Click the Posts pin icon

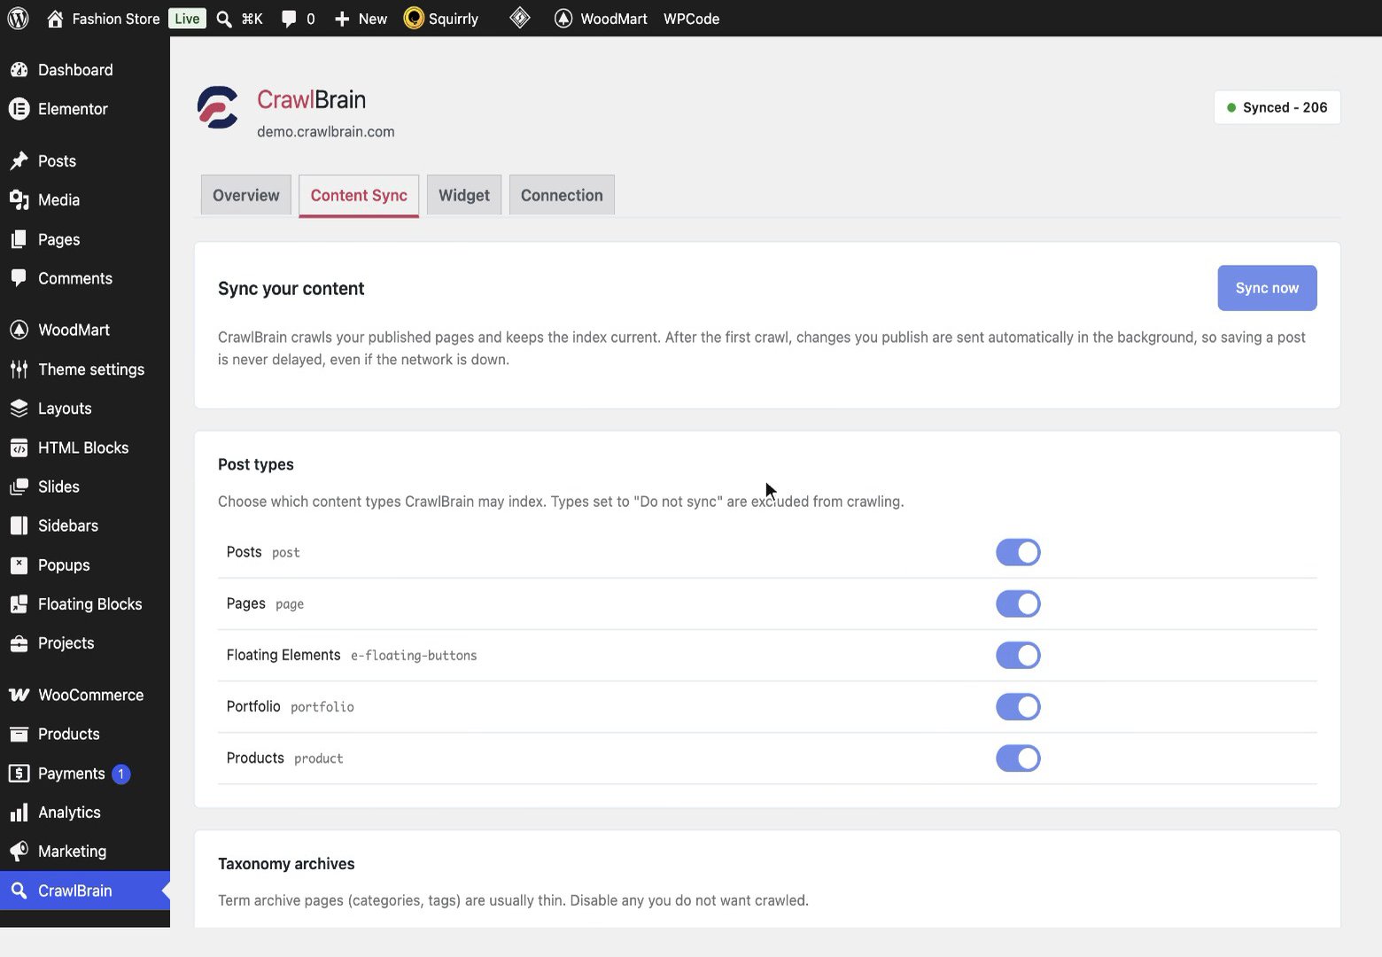[19, 161]
